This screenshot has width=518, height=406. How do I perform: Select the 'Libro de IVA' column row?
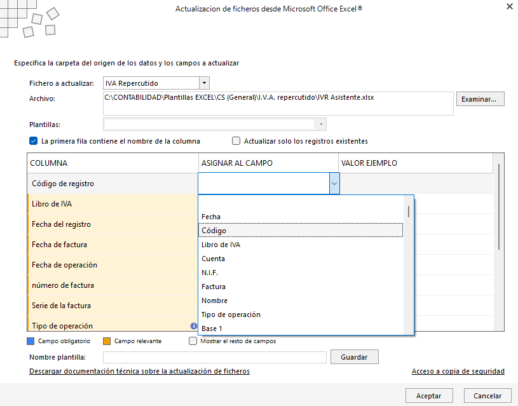pos(112,204)
